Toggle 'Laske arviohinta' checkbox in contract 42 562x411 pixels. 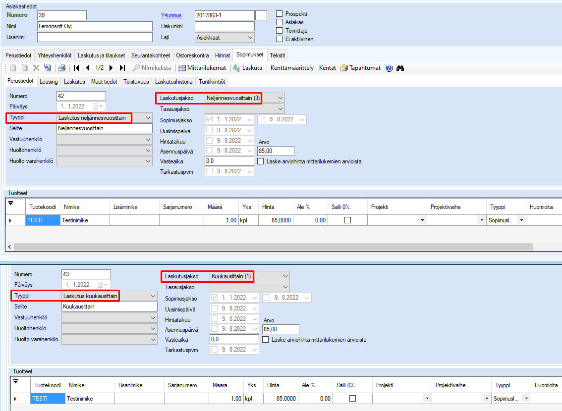[261, 161]
